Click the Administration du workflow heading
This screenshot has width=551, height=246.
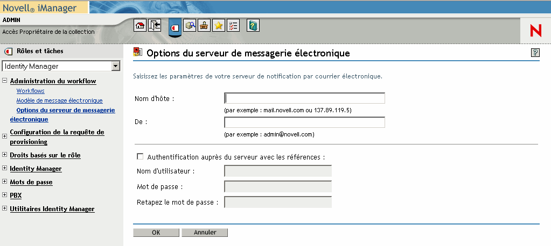53,81
